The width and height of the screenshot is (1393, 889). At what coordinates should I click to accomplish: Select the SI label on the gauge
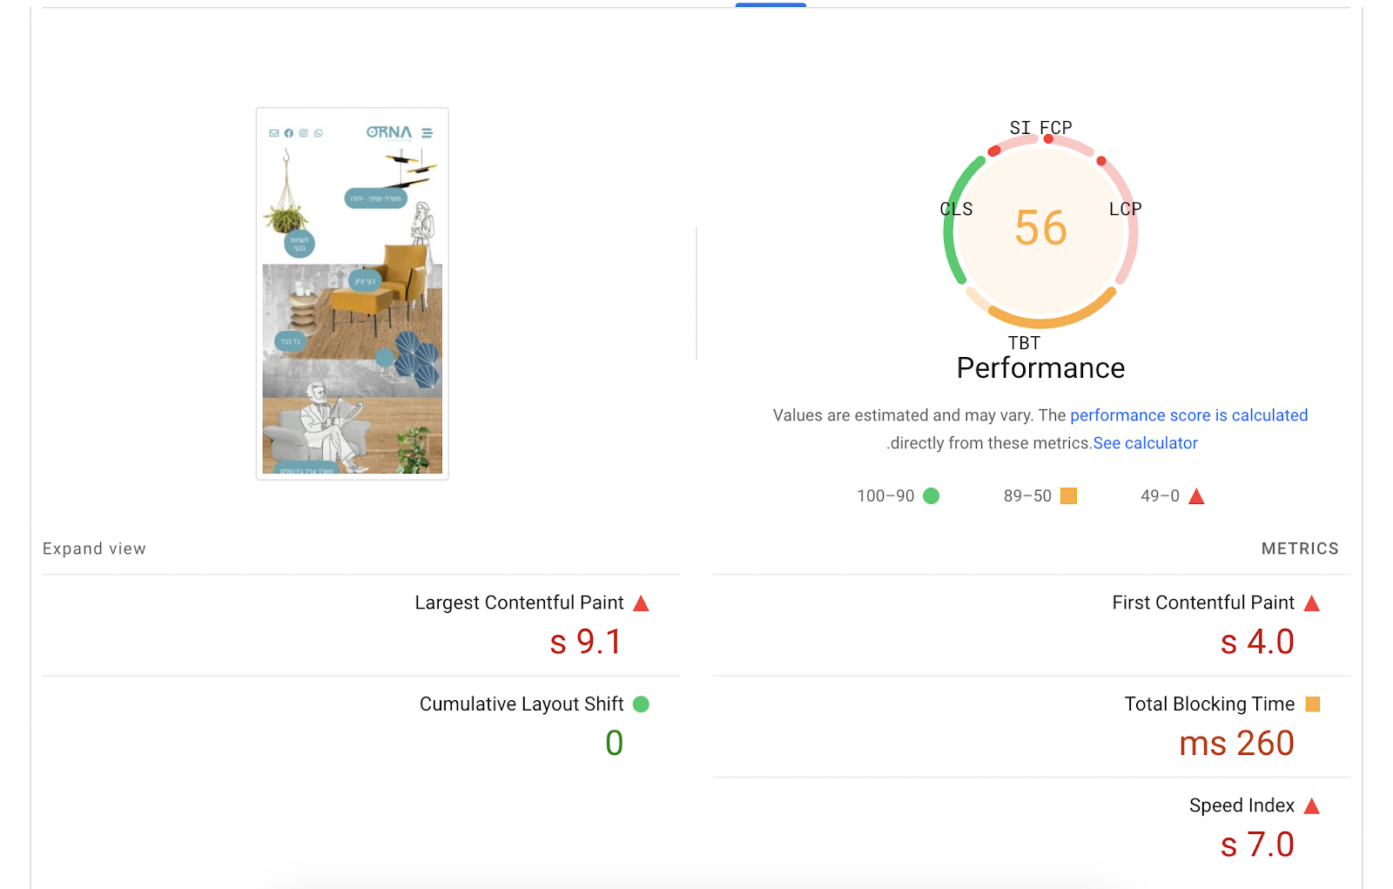tap(1020, 127)
